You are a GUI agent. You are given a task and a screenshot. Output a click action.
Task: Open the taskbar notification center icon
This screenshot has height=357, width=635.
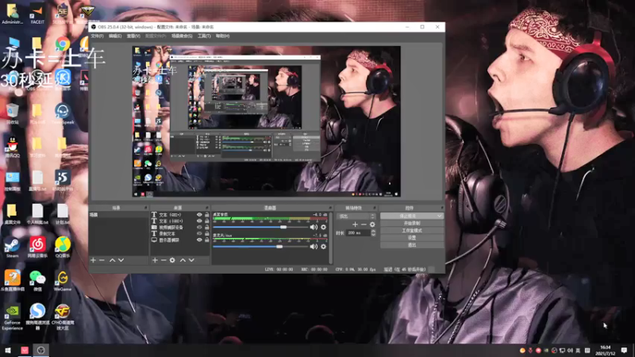624,350
